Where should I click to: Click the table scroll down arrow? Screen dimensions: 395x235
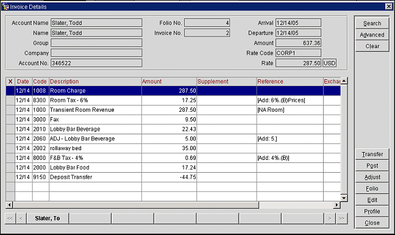click(x=344, y=198)
